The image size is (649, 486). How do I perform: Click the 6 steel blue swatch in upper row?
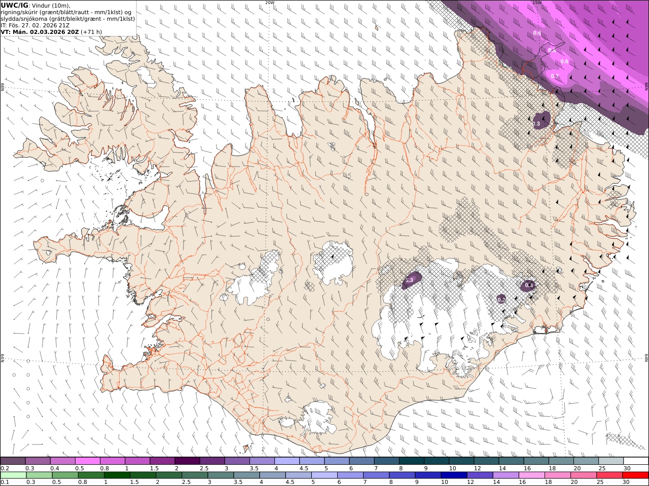pos(362,461)
